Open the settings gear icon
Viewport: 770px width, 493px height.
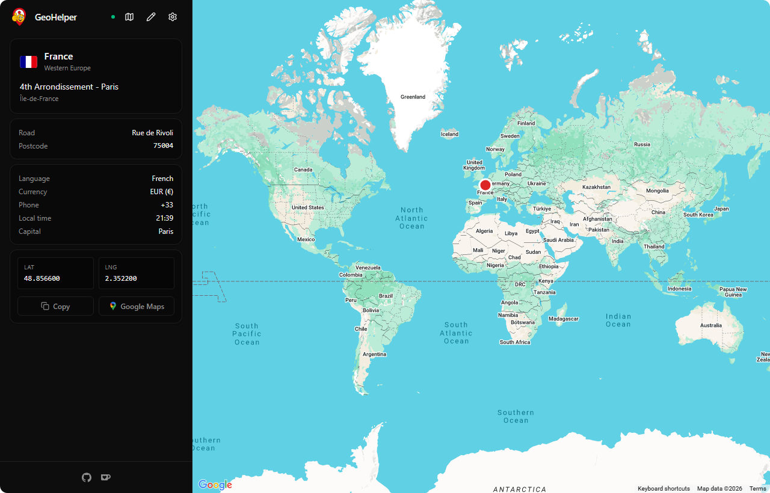click(x=173, y=17)
